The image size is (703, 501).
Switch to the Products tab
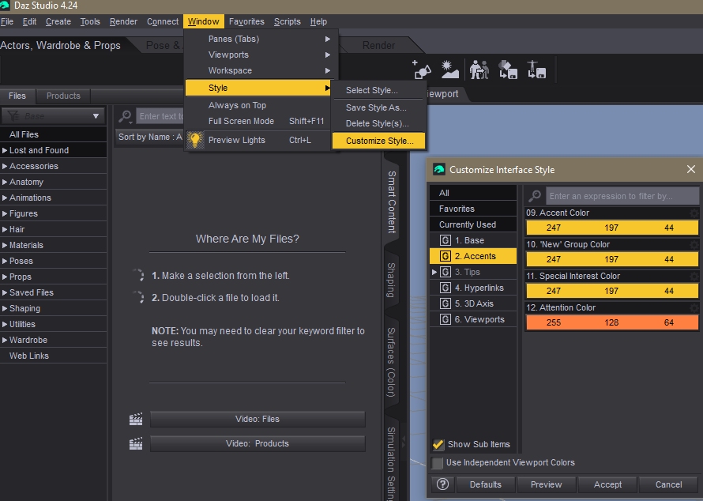click(63, 96)
